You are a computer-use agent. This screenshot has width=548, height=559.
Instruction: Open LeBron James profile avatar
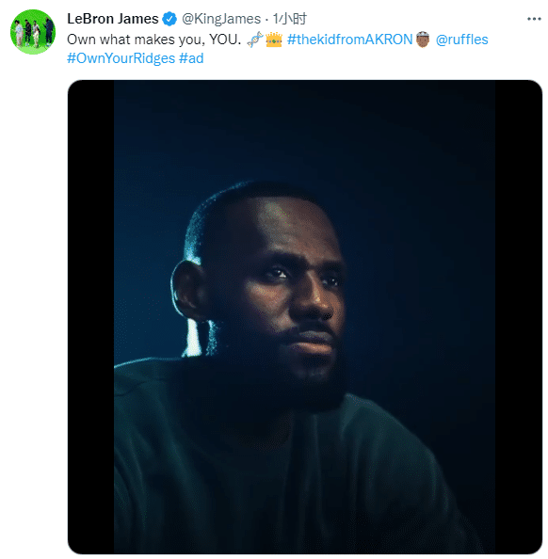point(33,32)
